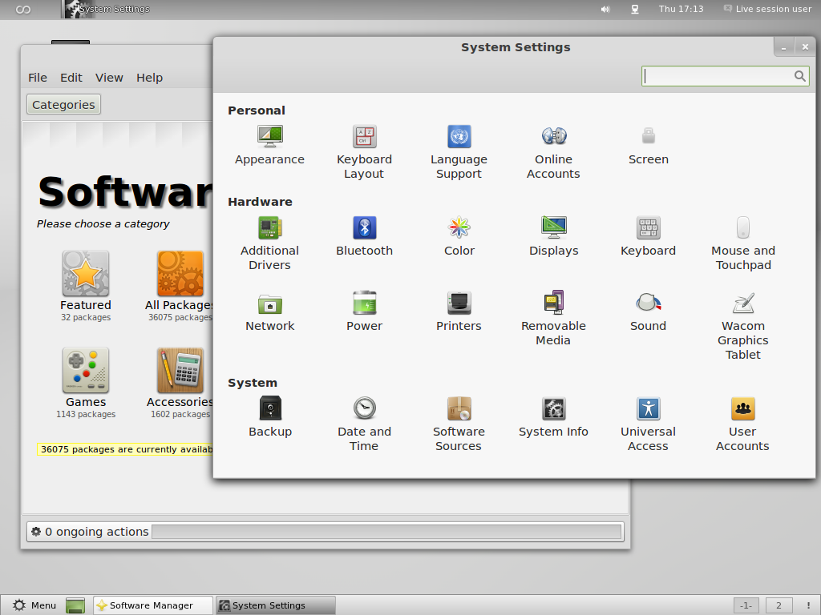This screenshot has height=615, width=821.
Task: Select Featured category in Software Manager
Action: click(86, 286)
